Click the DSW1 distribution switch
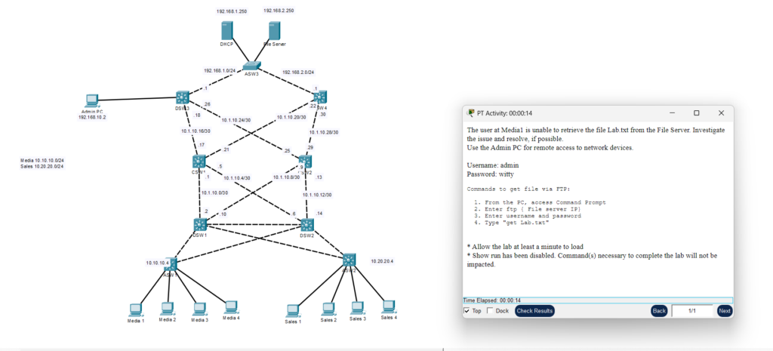Screen dimensions: 773x351 (x=200, y=224)
